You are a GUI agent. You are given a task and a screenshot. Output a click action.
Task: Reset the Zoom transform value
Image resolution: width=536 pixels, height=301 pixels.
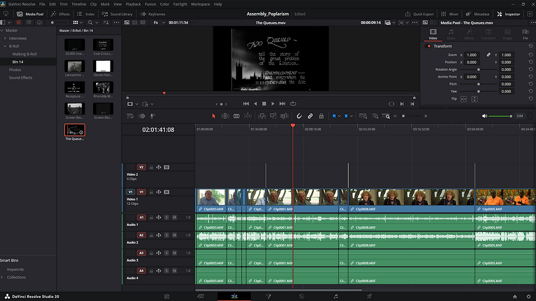tap(531, 55)
